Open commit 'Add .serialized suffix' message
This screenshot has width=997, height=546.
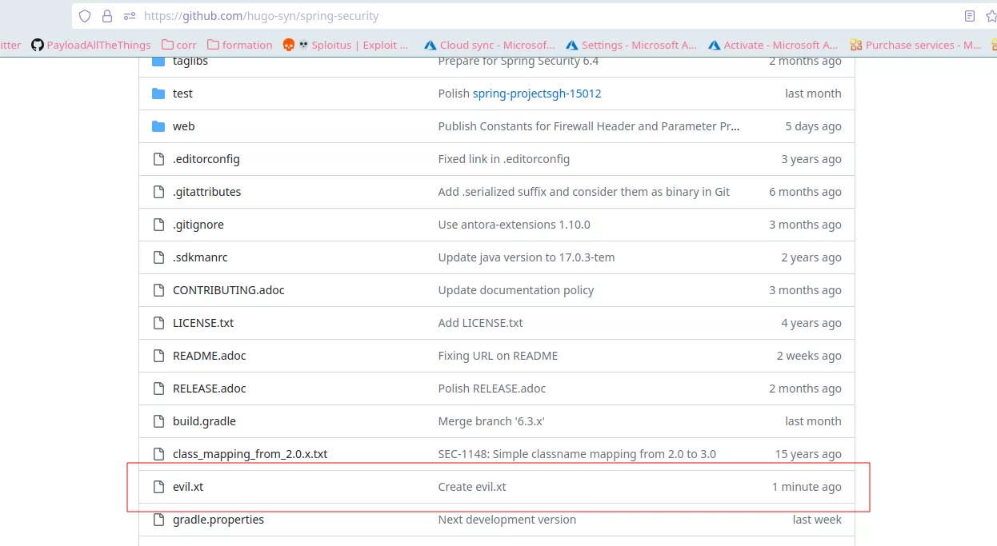click(584, 192)
